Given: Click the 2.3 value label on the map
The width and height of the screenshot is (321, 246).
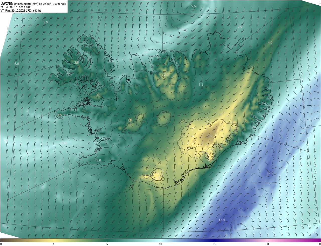Looking at the screenshot, I should tap(167, 74).
